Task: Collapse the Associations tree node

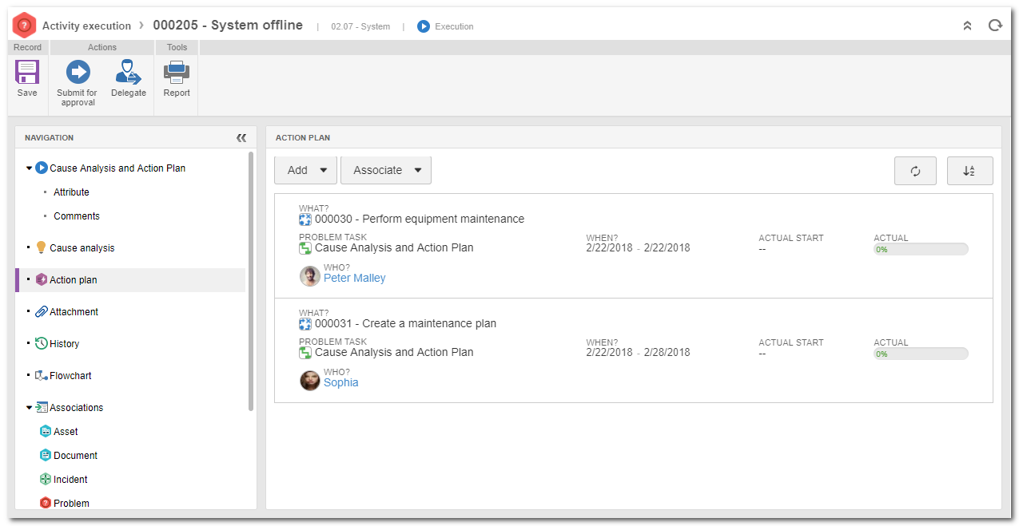Action: tap(30, 408)
